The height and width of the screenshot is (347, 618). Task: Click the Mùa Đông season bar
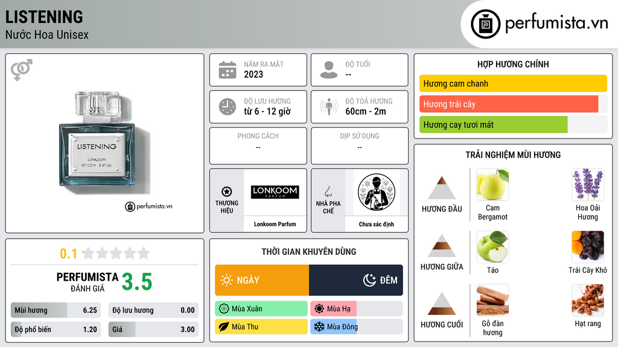click(357, 327)
